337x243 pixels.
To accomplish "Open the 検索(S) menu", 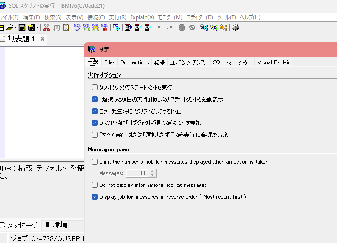I will [x=53, y=17].
